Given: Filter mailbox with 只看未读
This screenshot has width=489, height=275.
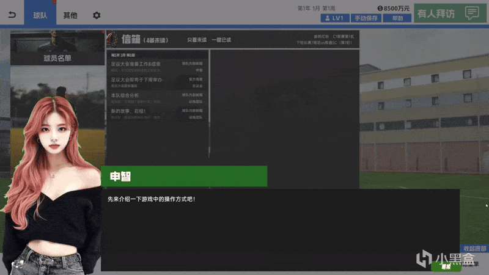Looking at the screenshot, I should pyautogui.click(x=197, y=40).
